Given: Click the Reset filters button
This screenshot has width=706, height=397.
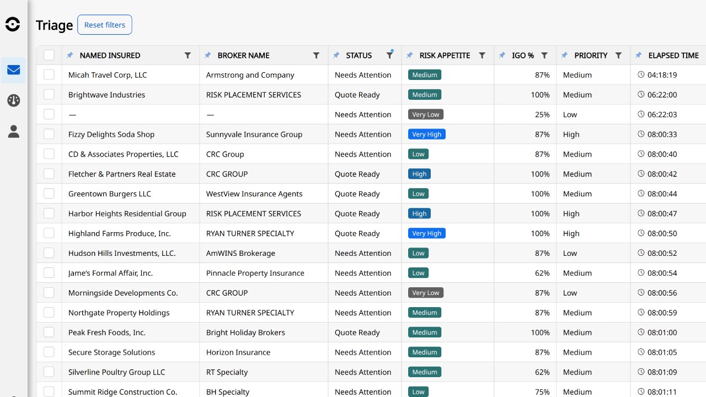Looking at the screenshot, I should pyautogui.click(x=105, y=25).
